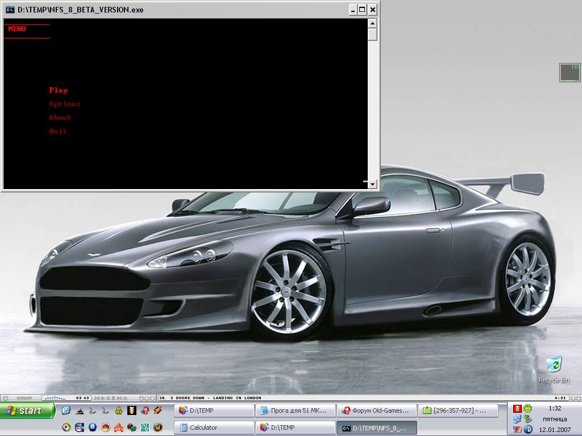Launch Winamp from quick launch bar
Screen dimensions: 582x436
[x=157, y=410]
